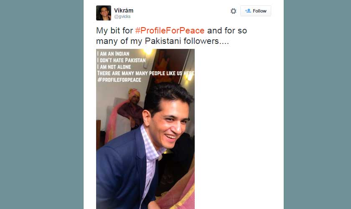
Task: Click white #PROFILEFORPEACE text on the photo
Action: [119, 79]
